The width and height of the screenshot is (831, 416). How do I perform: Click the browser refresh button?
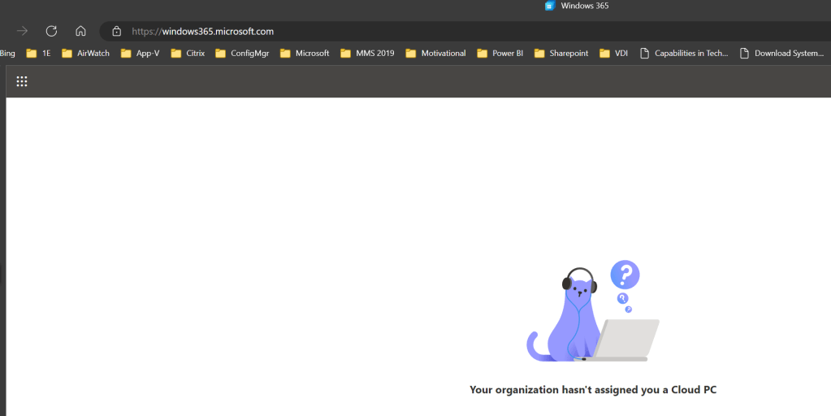pos(51,31)
